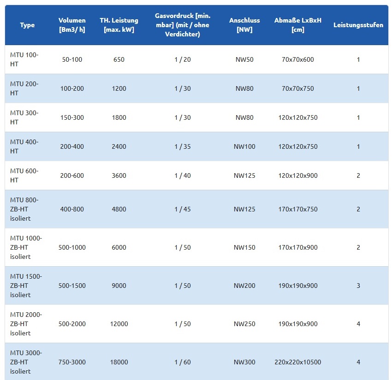Click the MTU 200-HT row label

click(x=24, y=88)
